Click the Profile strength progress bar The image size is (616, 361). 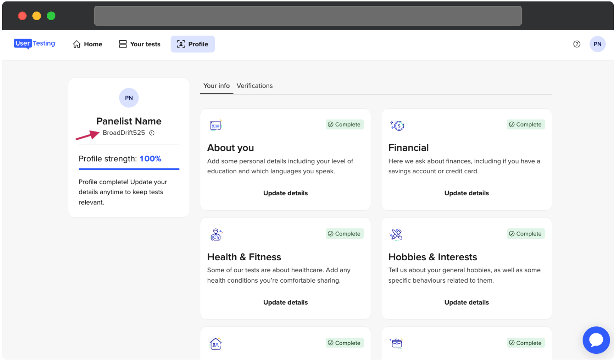pos(129,169)
